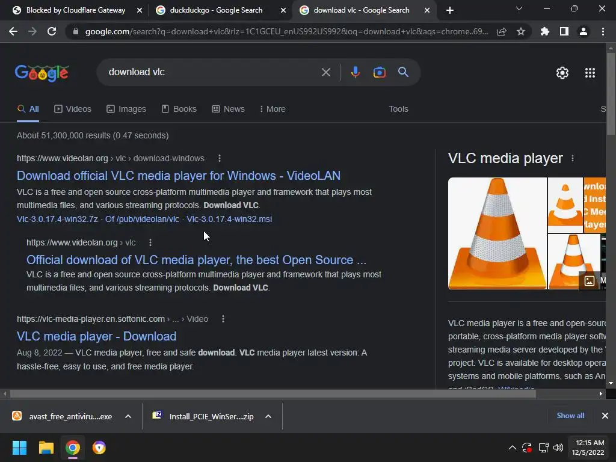
Task: Open the large VLC cone image
Action: 497,233
